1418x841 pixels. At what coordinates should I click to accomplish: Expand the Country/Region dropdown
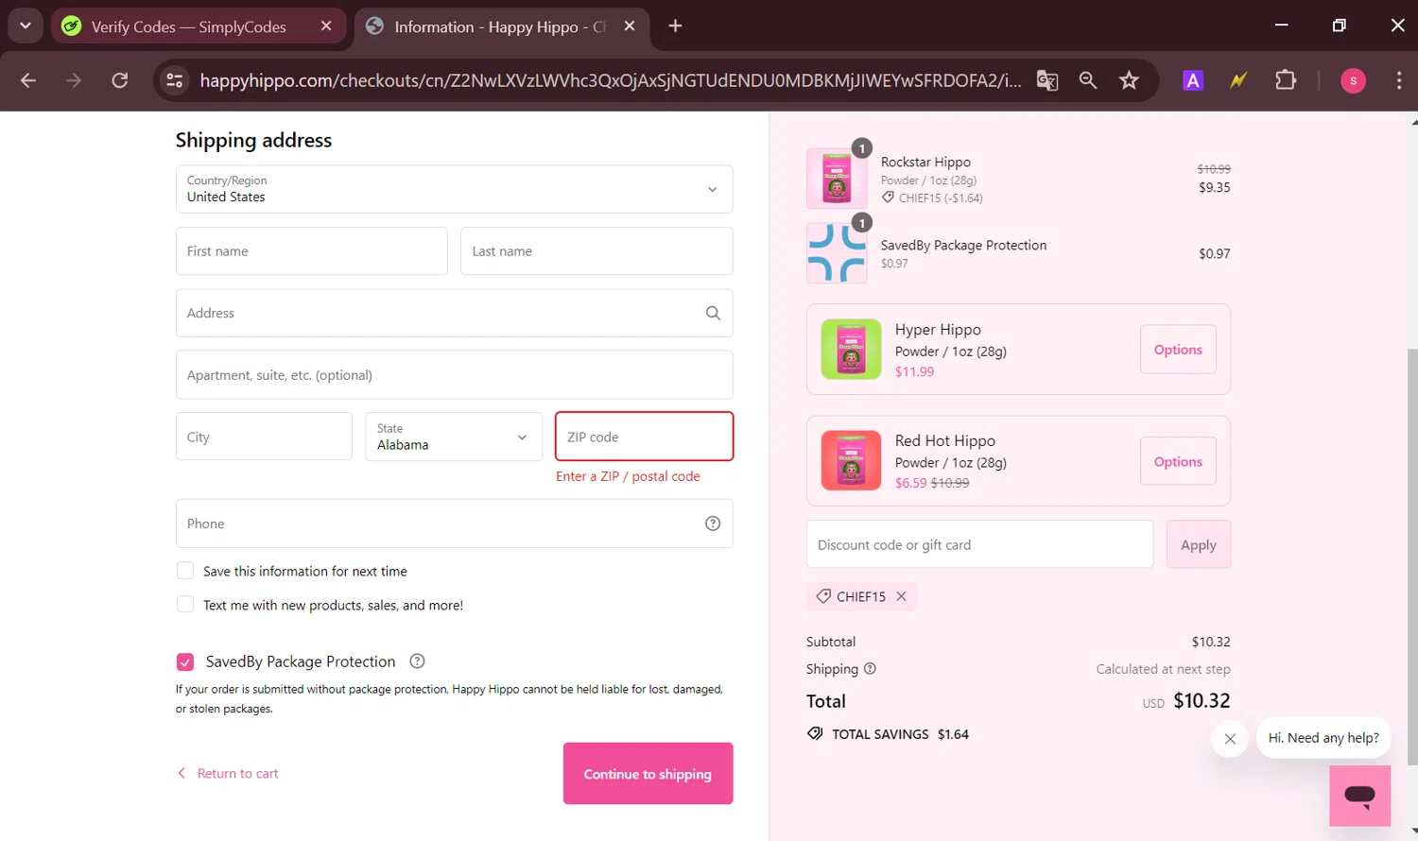point(454,189)
